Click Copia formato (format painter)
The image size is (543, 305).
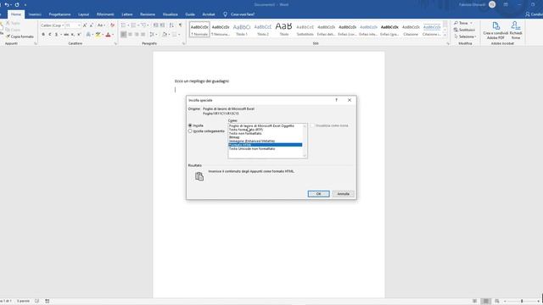point(20,36)
